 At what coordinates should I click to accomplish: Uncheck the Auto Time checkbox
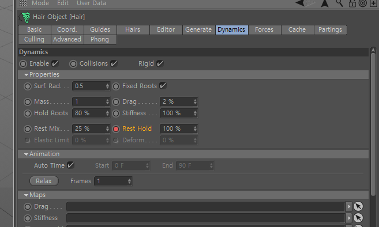(70, 165)
